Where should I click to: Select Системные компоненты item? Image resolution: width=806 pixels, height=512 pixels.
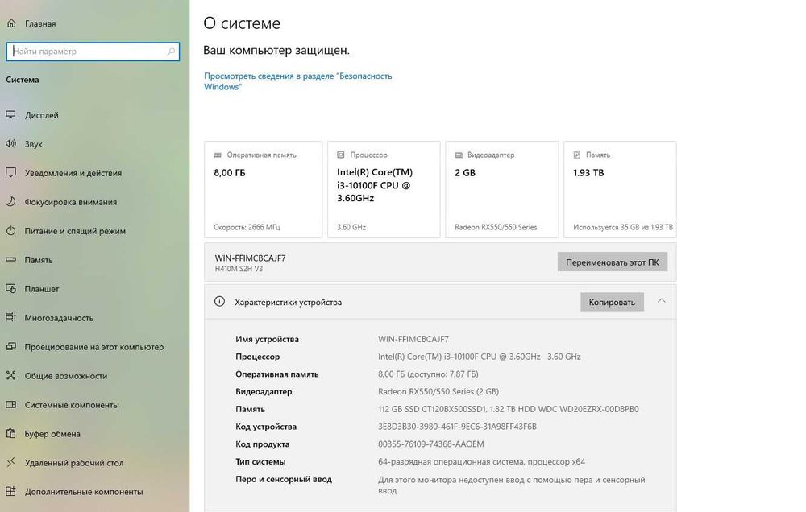point(72,405)
